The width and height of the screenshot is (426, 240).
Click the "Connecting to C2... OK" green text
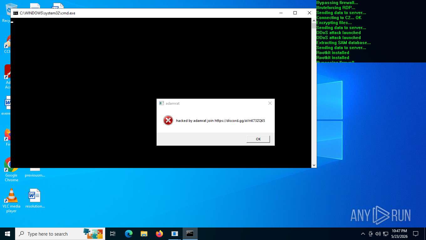pyautogui.click(x=339, y=17)
